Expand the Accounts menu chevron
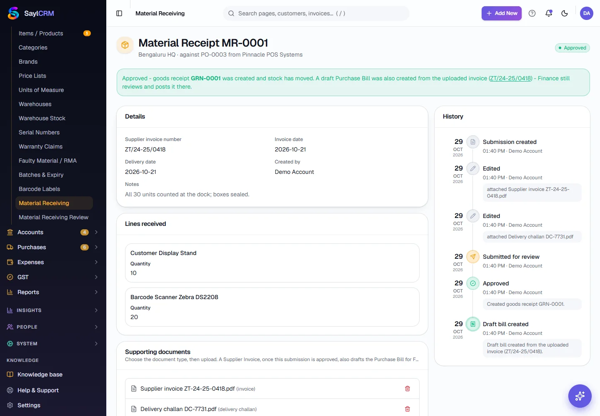This screenshot has height=416, width=600. coord(96,232)
